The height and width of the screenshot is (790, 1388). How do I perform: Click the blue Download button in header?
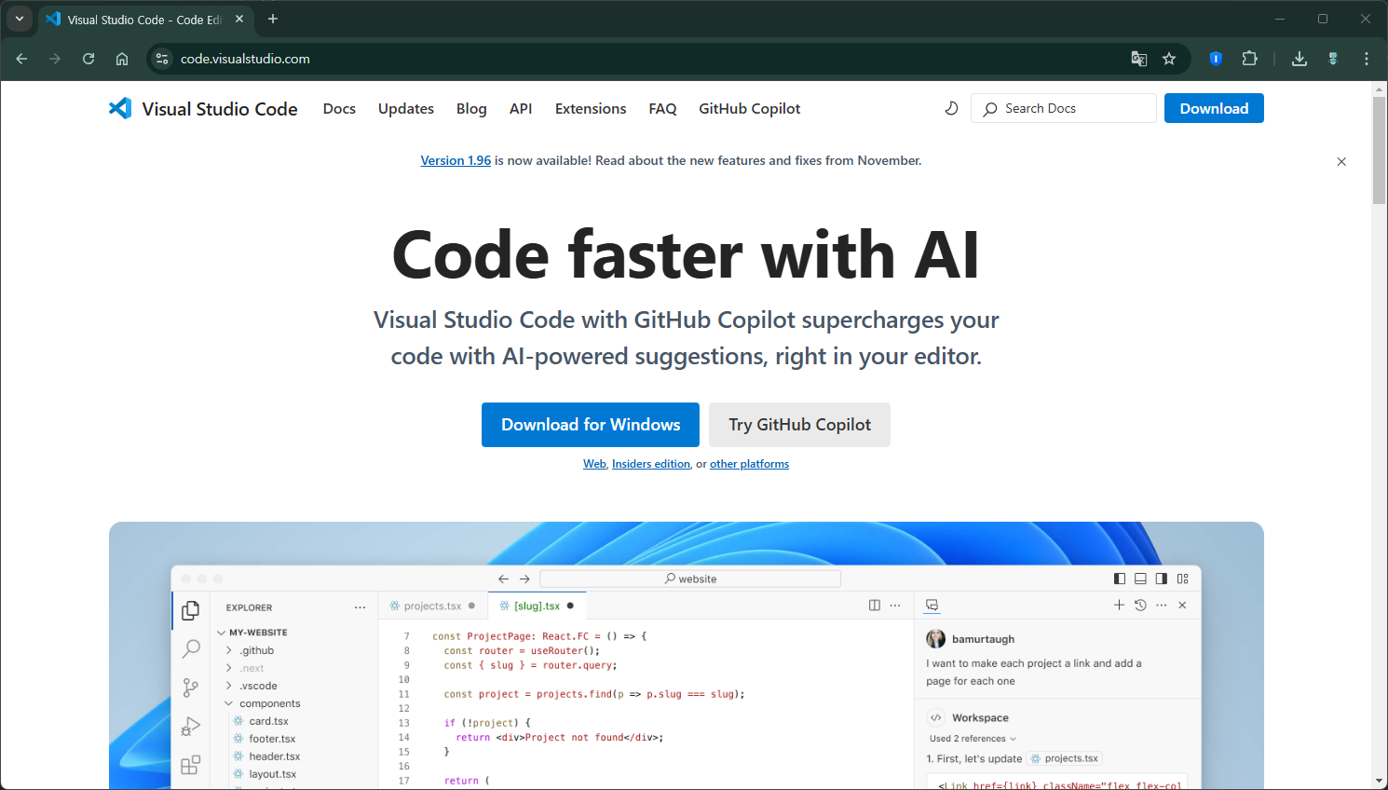point(1214,108)
